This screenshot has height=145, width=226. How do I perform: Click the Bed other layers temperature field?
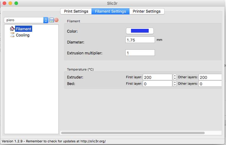coord(210,84)
